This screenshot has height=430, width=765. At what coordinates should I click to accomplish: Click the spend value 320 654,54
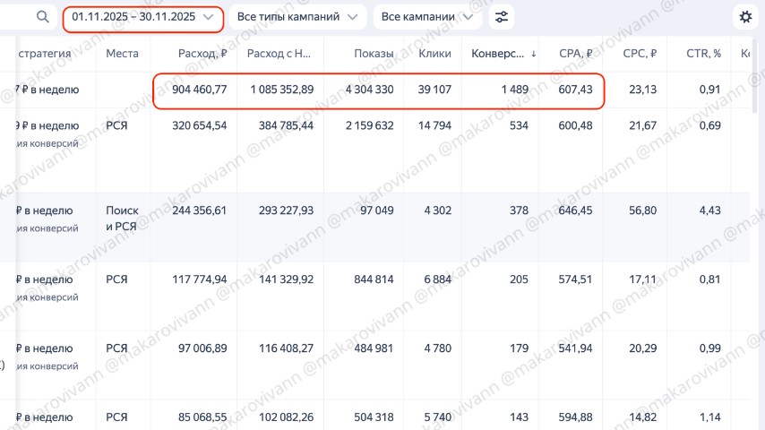(x=199, y=125)
